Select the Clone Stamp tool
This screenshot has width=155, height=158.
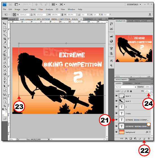pyautogui.click(x=5, y=55)
